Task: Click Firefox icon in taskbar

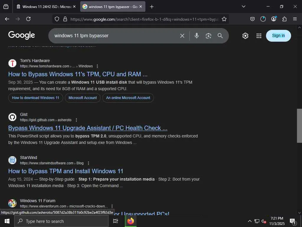Action: (131, 221)
